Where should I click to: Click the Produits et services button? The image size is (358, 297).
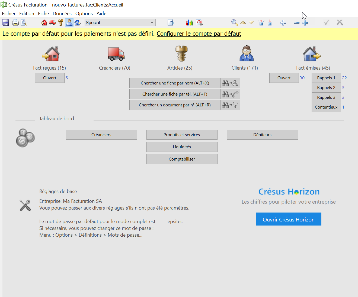click(x=182, y=135)
